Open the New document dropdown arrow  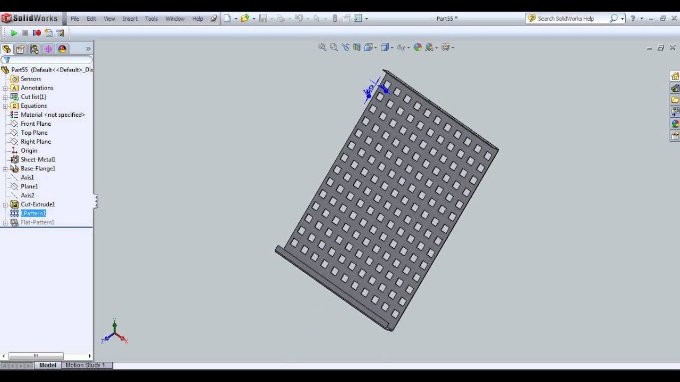tap(235, 19)
